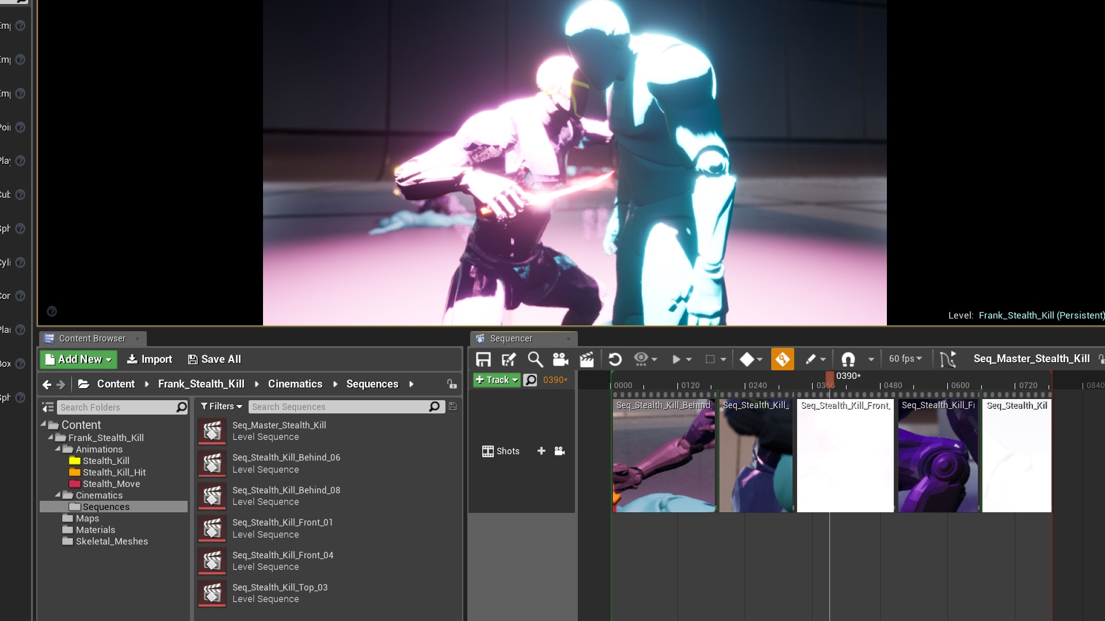Click the Sequencer save icon
Viewport: 1105px width, 621px height.
coord(483,359)
